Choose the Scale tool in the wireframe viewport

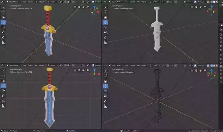coord(105,96)
